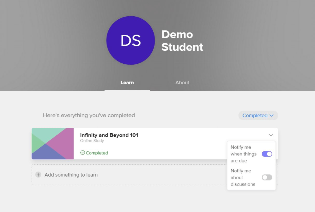The image size is (315, 212).
Task: Switch to the About tab
Action: (x=182, y=82)
